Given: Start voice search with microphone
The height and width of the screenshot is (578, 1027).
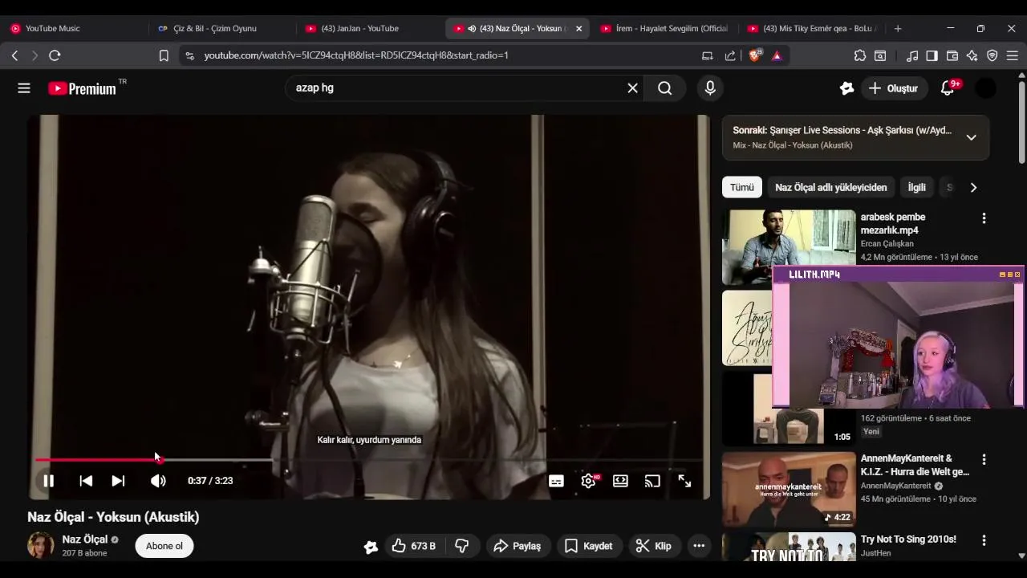Looking at the screenshot, I should pos(710,88).
